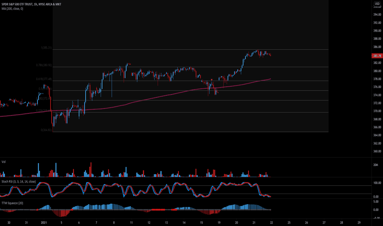Click the Stoch RSI (3, 3, 14, 14, close) legend

tap(18, 182)
